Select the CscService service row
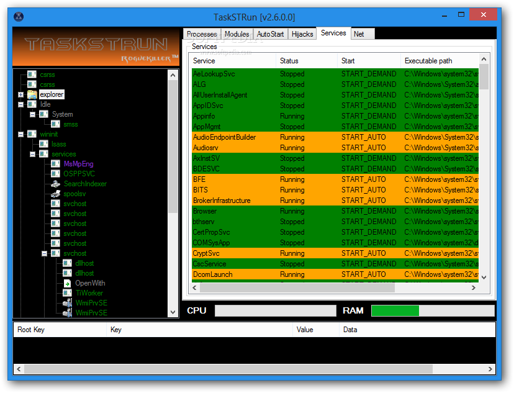 click(335, 263)
